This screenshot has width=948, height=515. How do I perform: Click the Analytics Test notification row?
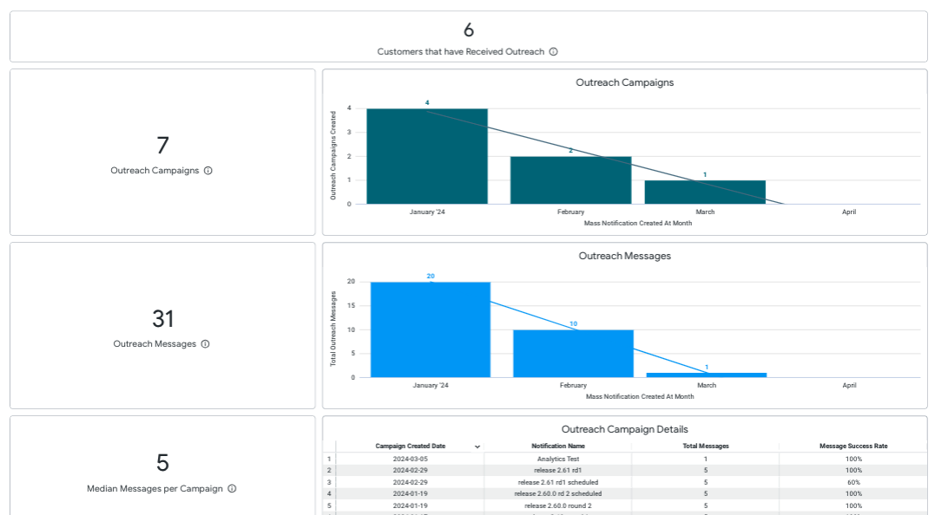(557, 459)
